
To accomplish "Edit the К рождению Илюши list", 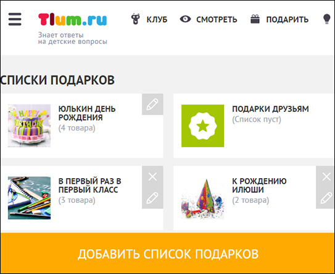I will pyautogui.click(x=326, y=198).
